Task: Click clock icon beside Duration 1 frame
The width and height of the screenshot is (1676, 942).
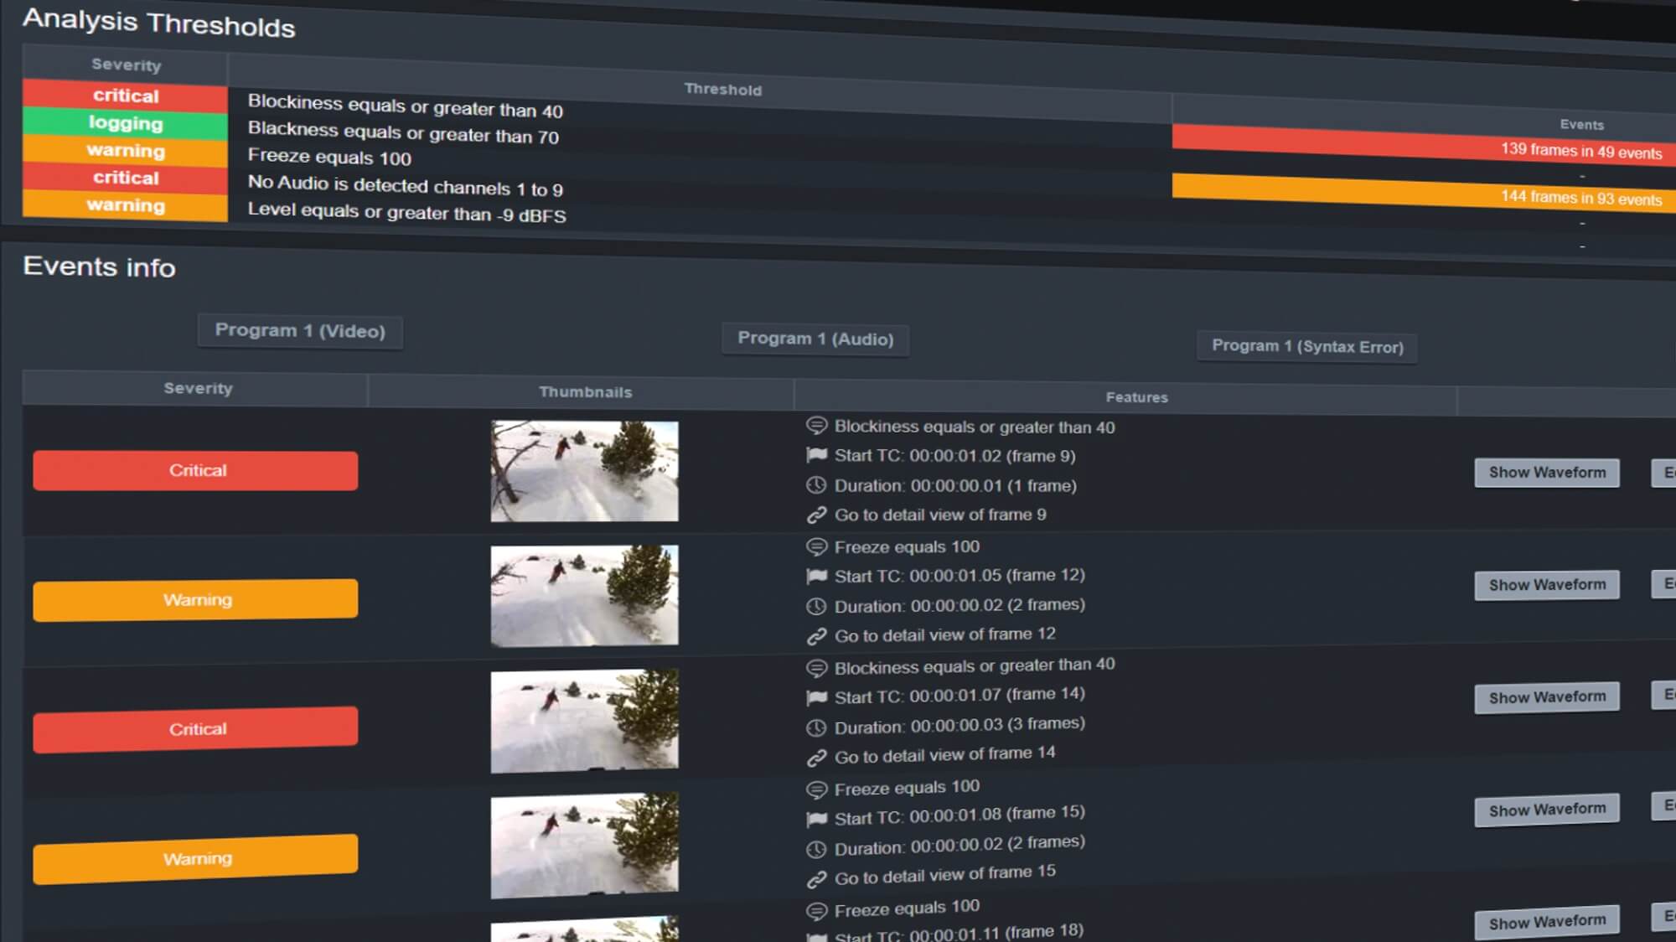Action: pos(816,485)
